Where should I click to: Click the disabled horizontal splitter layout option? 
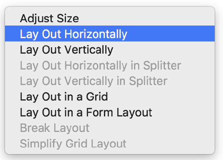point(110,65)
